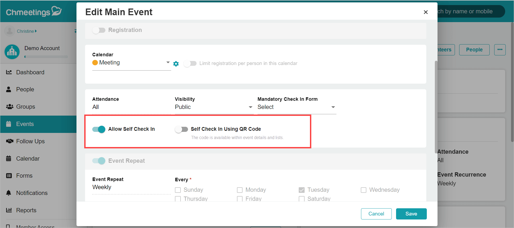Click the Events calendar icon
This screenshot has height=228, width=514.
9,124
